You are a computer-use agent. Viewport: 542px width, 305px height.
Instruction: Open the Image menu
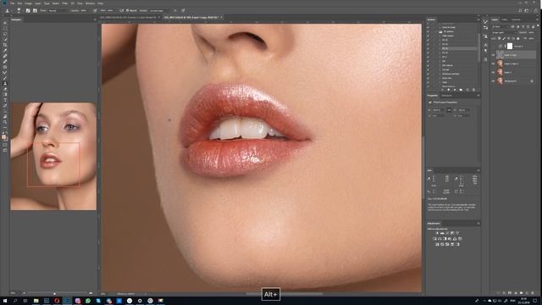coord(28,3)
